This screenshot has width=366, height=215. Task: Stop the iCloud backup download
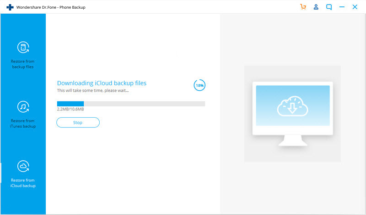pos(78,122)
